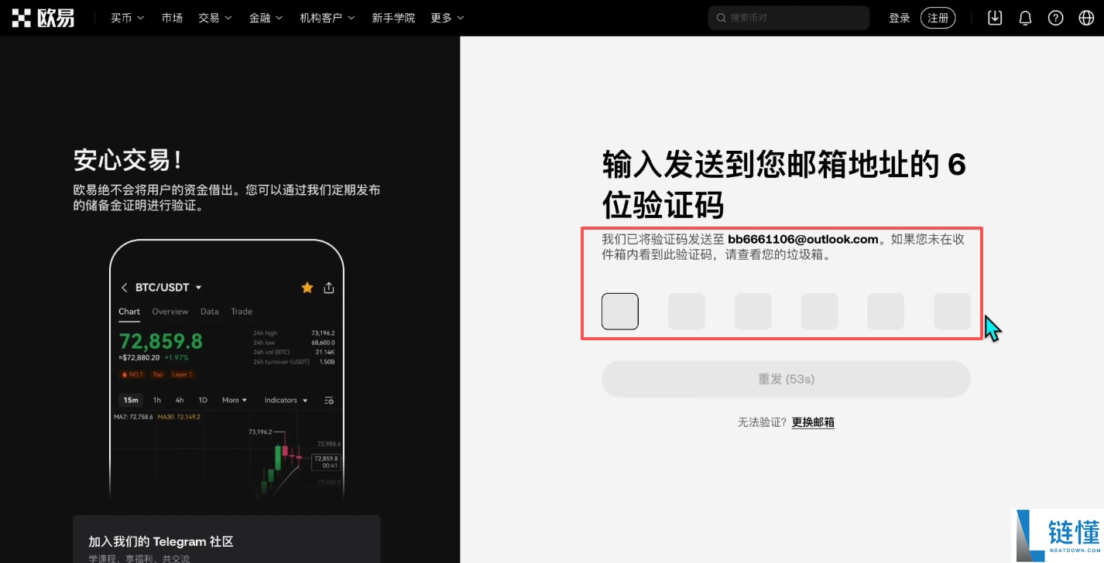Open the app download icon
Image resolution: width=1104 pixels, height=563 pixels.
tap(995, 17)
